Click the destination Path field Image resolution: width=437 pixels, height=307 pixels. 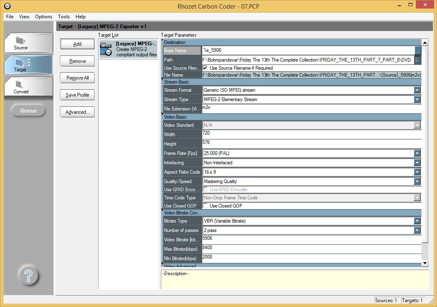308,60
